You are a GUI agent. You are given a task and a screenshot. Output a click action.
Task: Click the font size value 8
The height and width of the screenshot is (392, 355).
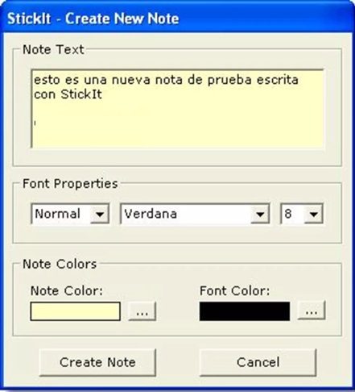pos(288,214)
